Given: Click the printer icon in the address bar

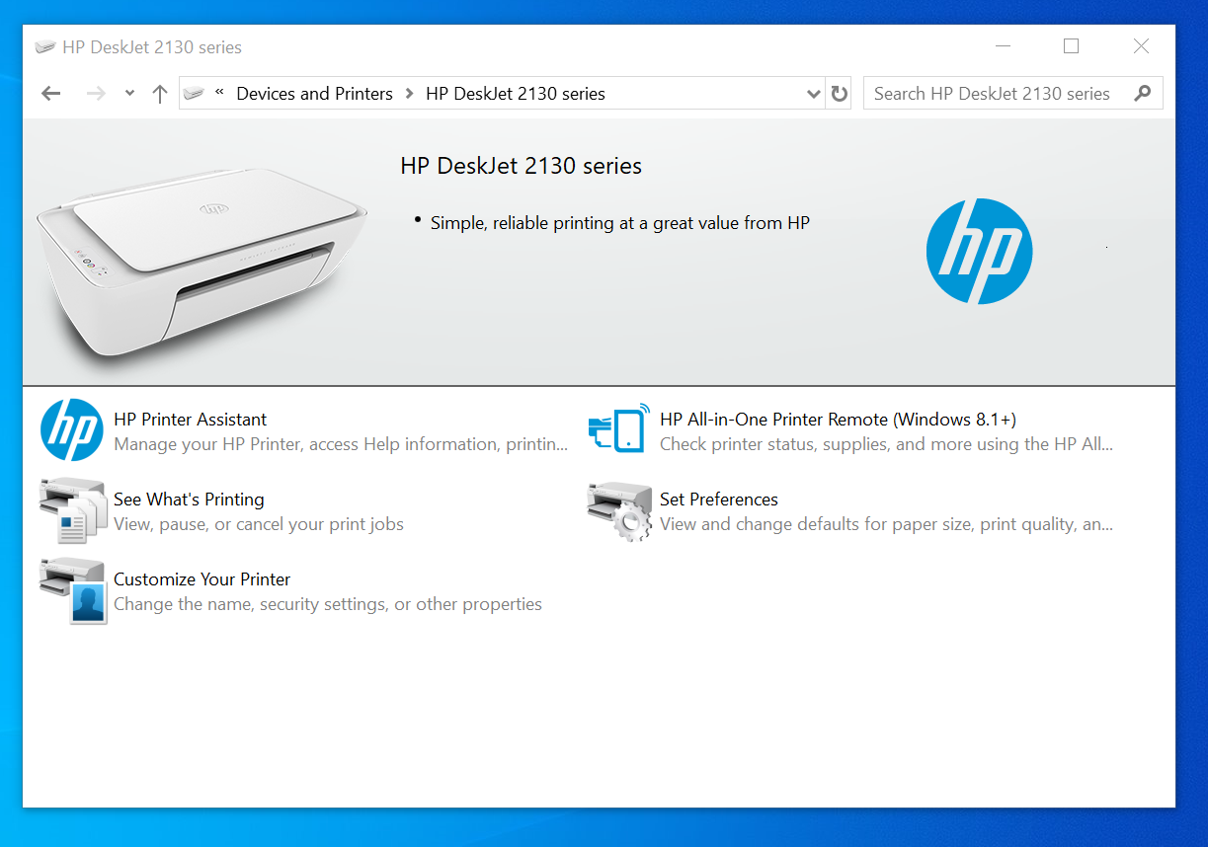Looking at the screenshot, I should coord(194,94).
